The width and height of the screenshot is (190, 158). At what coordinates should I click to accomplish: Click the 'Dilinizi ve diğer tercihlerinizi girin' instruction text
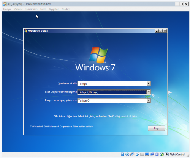pos(95,116)
